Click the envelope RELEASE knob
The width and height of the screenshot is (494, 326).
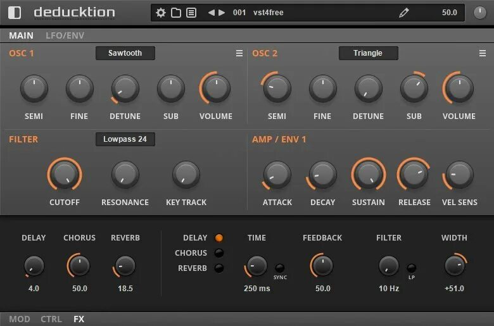click(x=414, y=175)
